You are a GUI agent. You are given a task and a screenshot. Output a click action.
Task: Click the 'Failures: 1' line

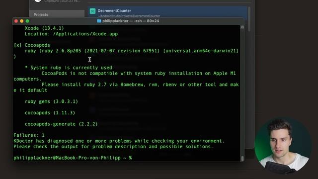point(29,135)
